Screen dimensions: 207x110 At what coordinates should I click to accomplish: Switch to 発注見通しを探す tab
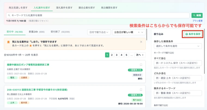pos(18,8)
